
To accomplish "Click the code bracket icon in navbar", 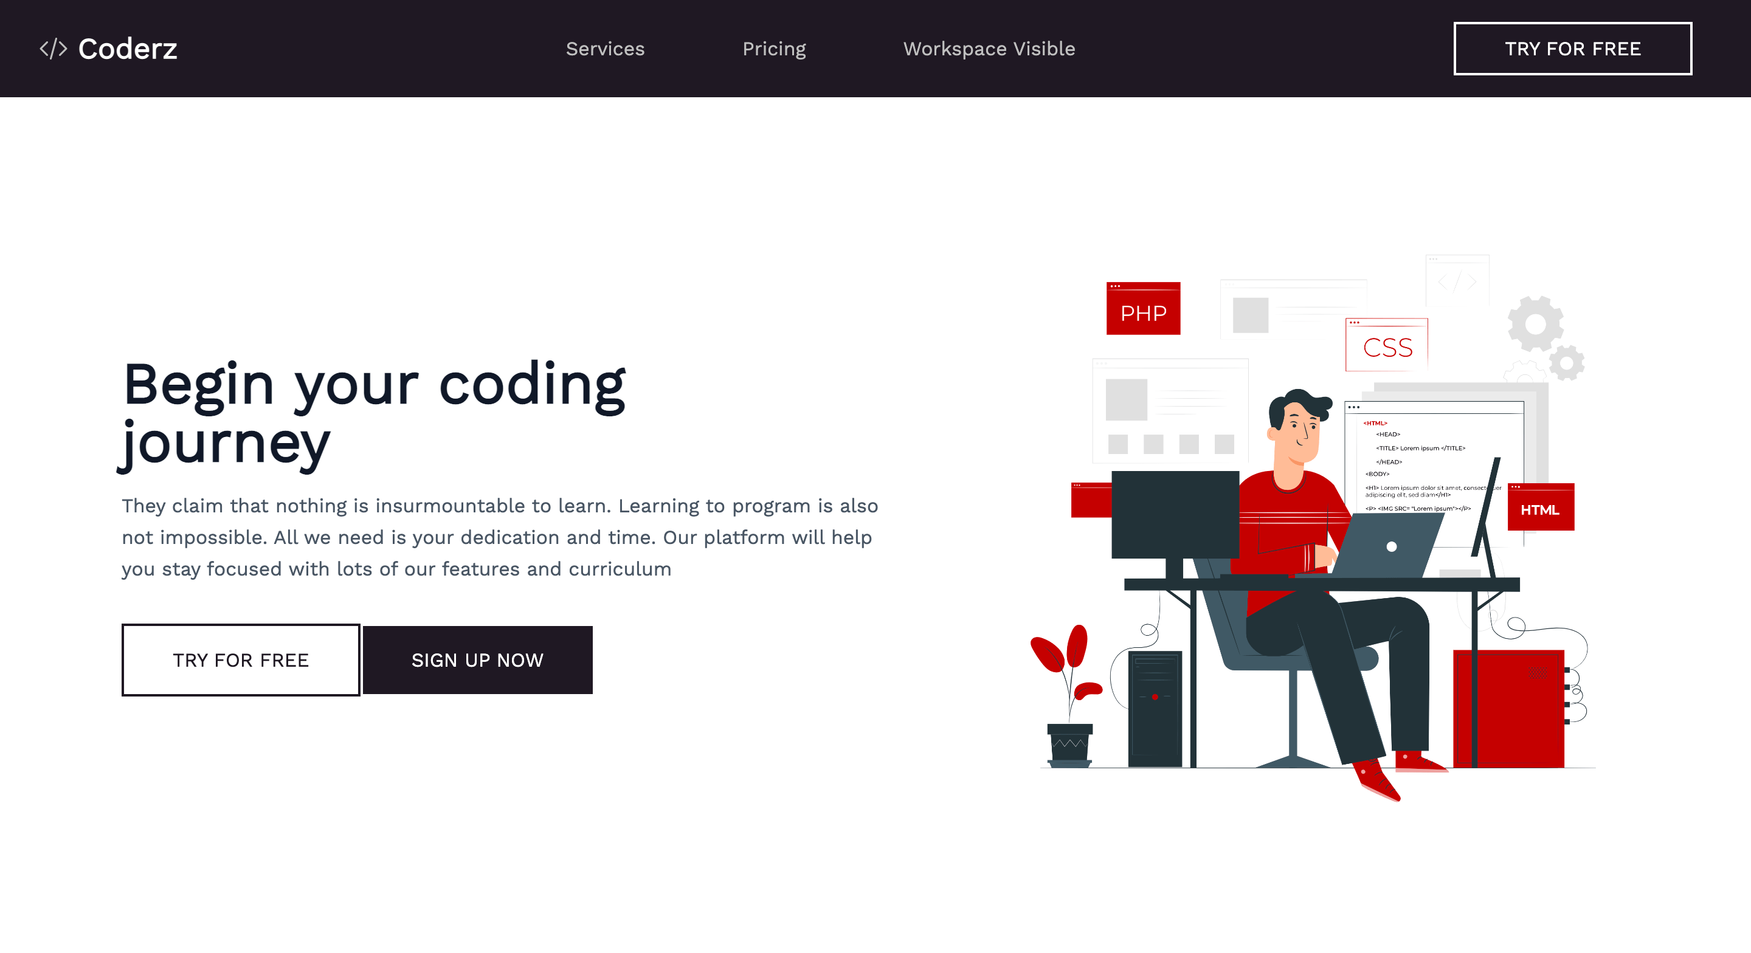I will pyautogui.click(x=53, y=48).
